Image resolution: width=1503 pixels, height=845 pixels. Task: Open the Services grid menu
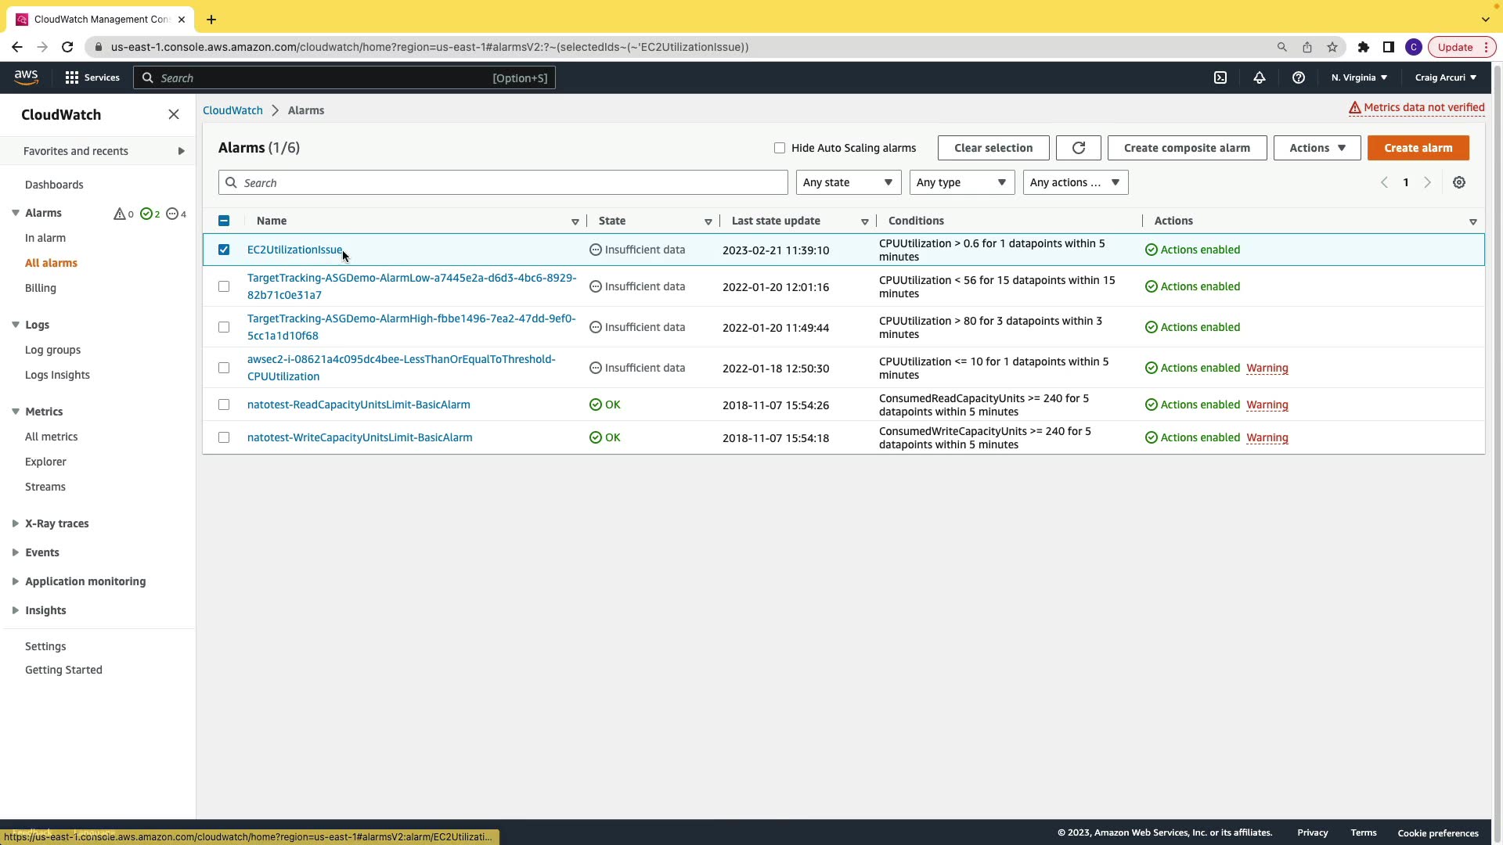pyautogui.click(x=72, y=77)
